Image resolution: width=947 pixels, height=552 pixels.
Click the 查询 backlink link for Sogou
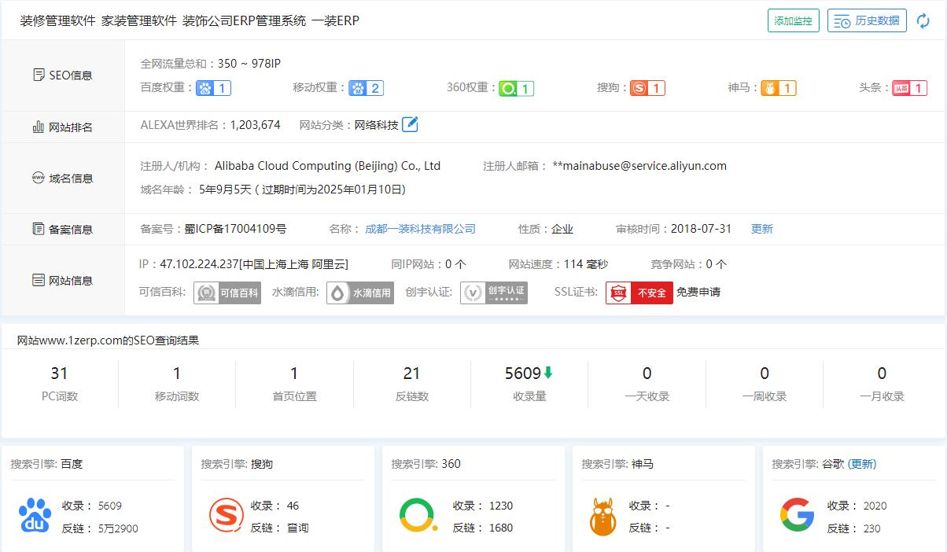coord(297,528)
